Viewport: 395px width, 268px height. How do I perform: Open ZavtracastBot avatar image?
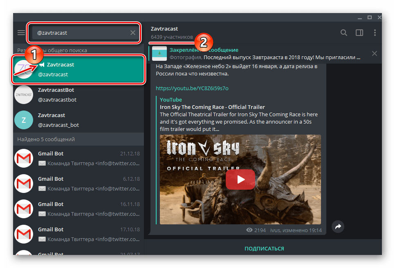(24, 95)
